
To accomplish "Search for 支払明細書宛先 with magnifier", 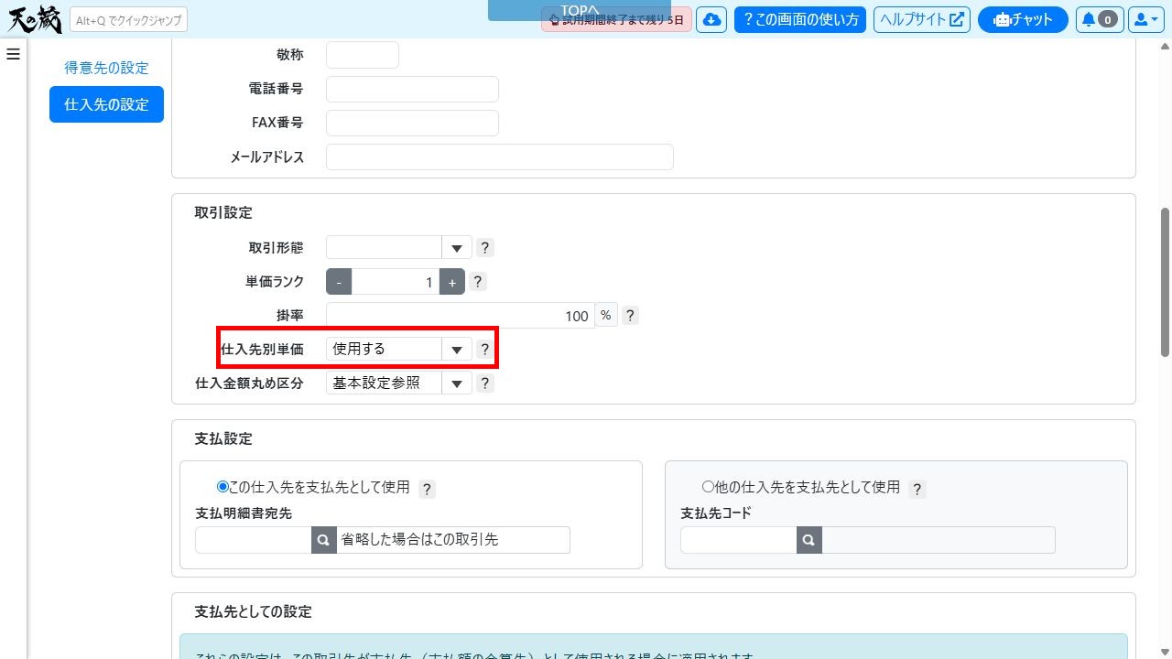I will click(324, 540).
